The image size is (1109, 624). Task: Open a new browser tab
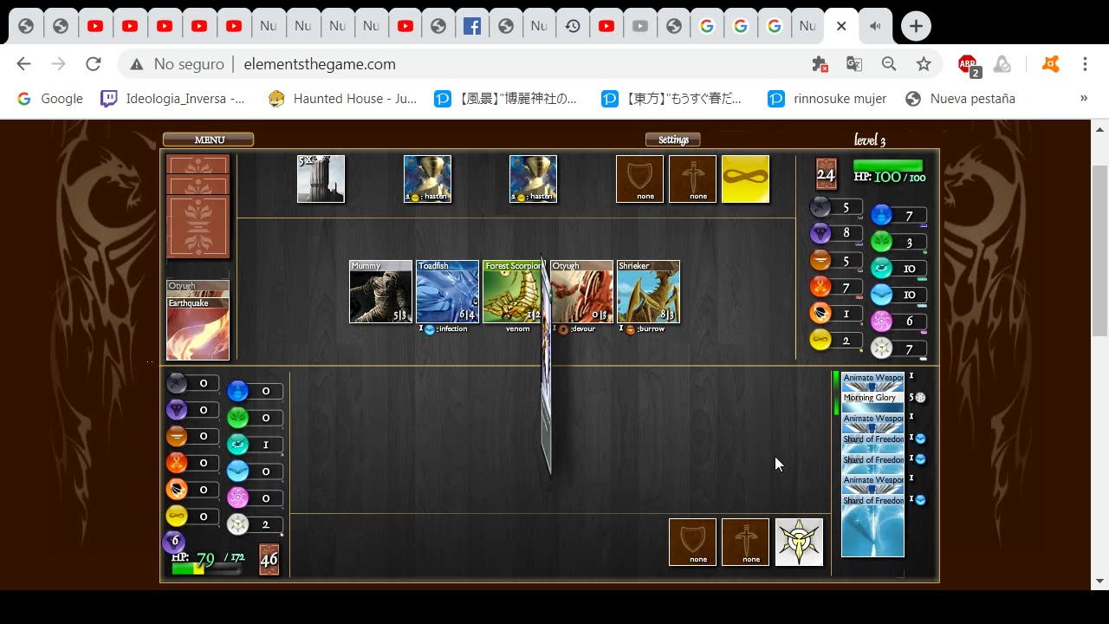[x=916, y=26]
